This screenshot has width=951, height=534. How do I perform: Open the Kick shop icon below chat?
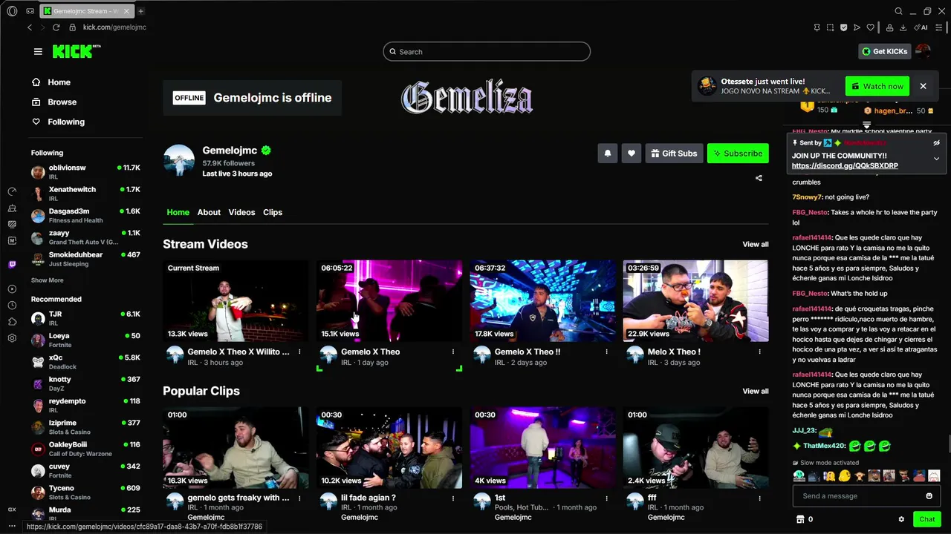pos(800,519)
